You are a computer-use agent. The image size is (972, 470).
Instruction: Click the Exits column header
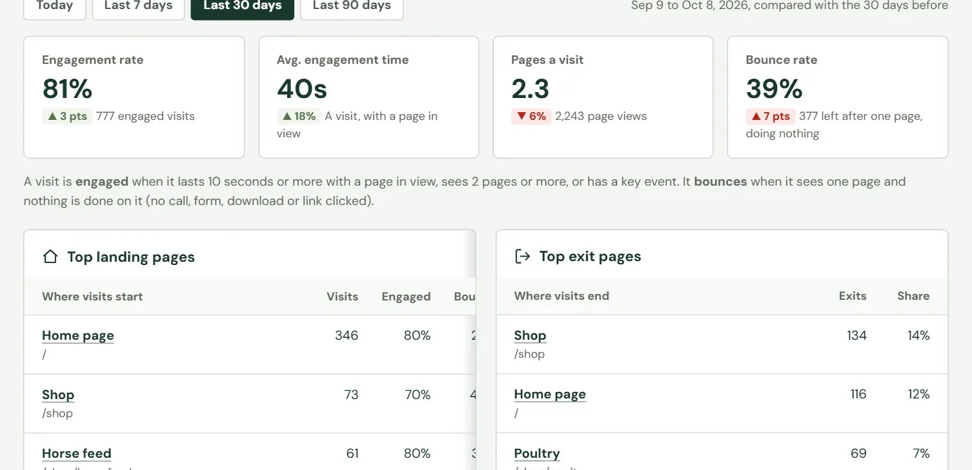point(853,296)
